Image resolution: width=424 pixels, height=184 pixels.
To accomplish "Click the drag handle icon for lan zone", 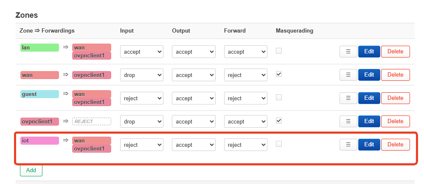I will pos(348,52).
